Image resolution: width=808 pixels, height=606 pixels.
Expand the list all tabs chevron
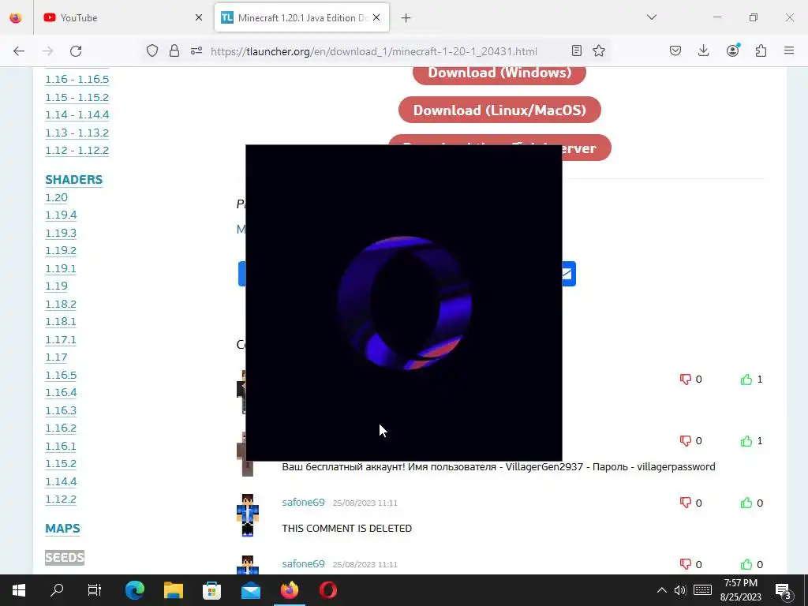point(652,17)
